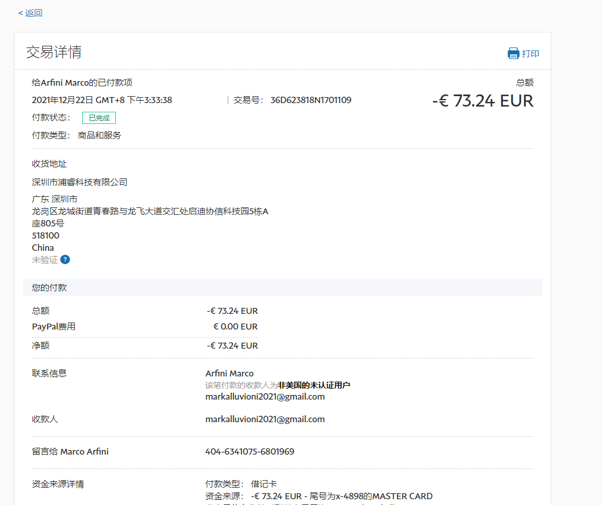The height and width of the screenshot is (505, 603).
Task: Open the help icon beside 未验证
Action: tap(65, 259)
